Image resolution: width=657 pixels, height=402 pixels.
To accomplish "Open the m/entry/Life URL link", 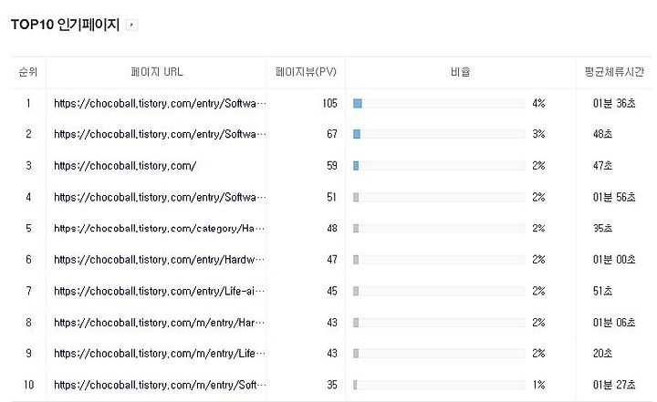I will pyautogui.click(x=160, y=354).
